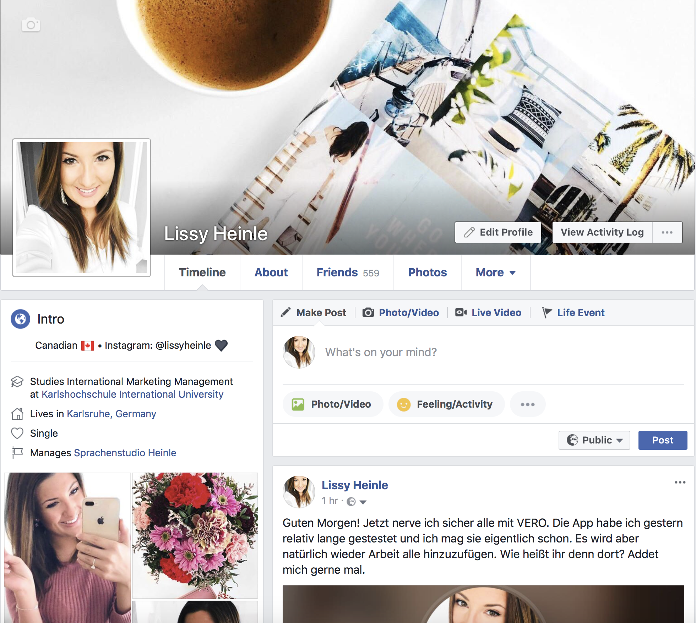Click the heart icon beside Single
This screenshot has width=696, height=623.
tap(17, 433)
